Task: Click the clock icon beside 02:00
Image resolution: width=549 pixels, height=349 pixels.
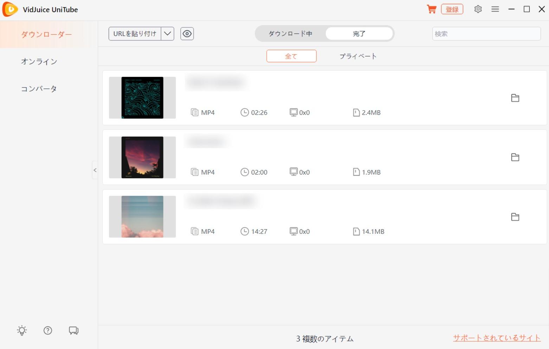Action: coord(245,172)
